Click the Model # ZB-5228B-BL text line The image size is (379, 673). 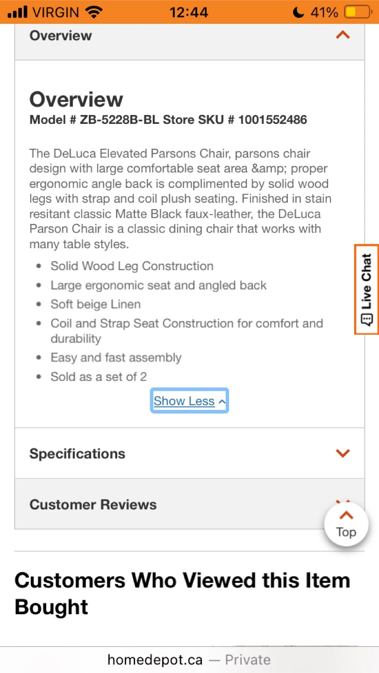168,120
